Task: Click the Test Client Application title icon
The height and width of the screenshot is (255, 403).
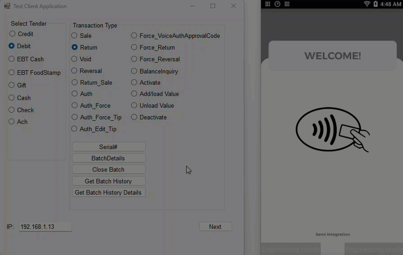Action: (7, 6)
